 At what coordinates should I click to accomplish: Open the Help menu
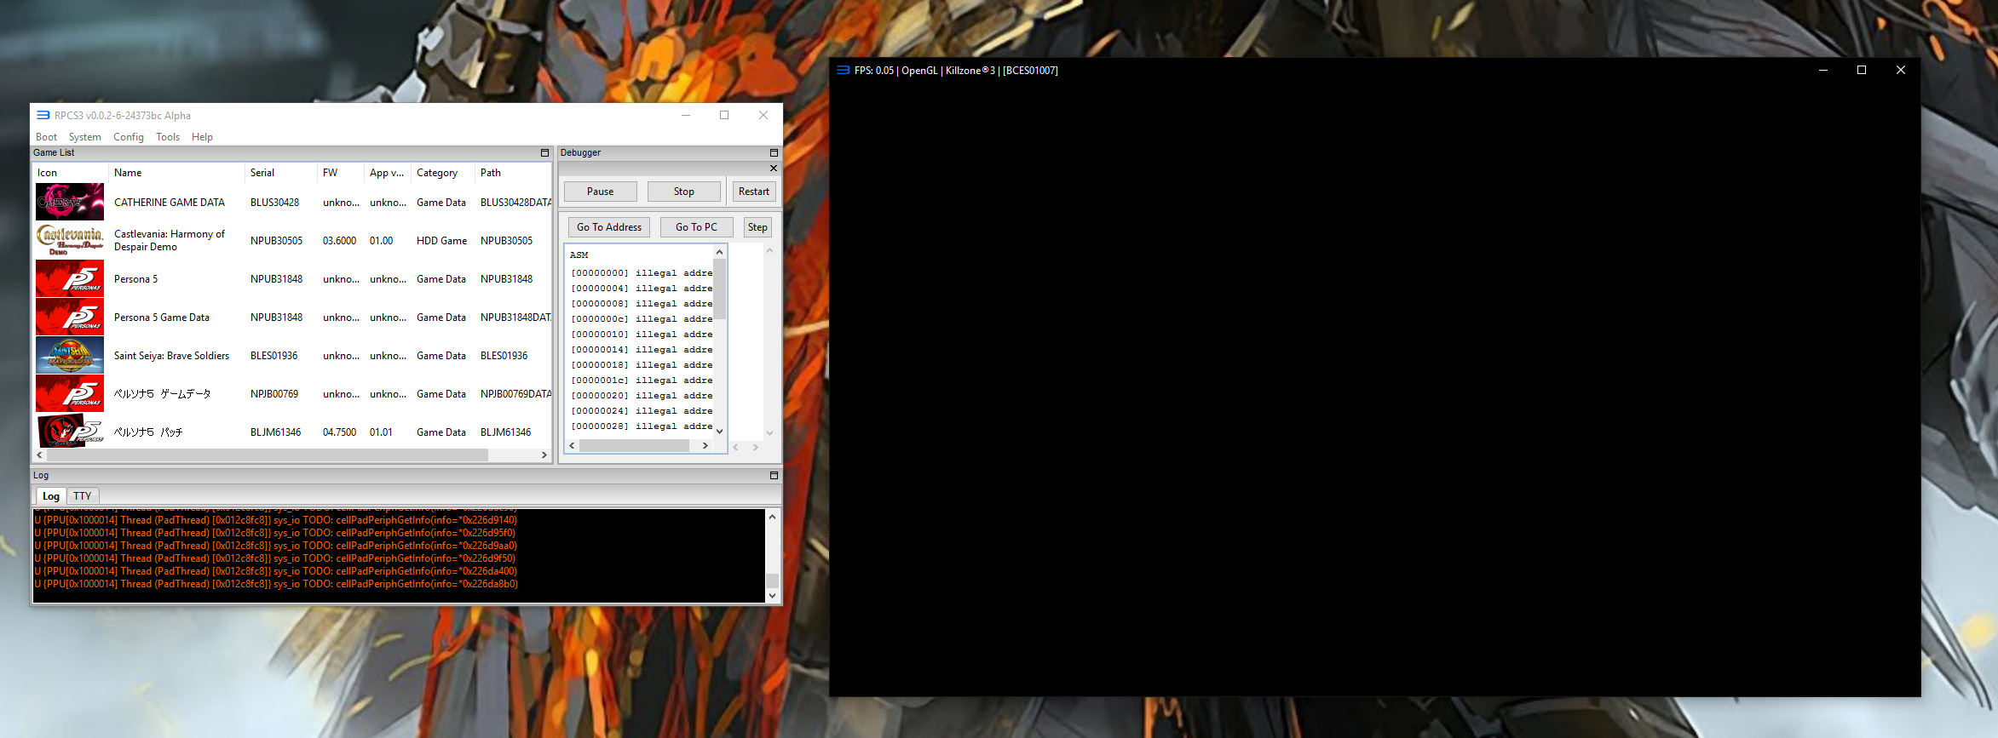point(202,137)
